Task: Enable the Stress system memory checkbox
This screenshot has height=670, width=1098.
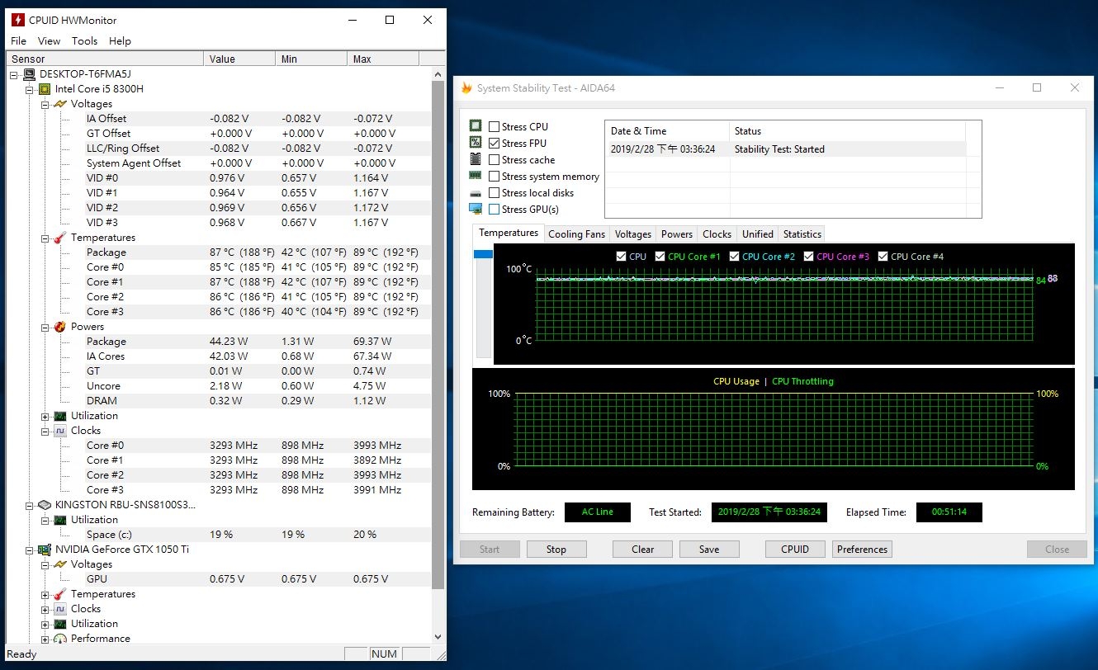Action: (494, 177)
